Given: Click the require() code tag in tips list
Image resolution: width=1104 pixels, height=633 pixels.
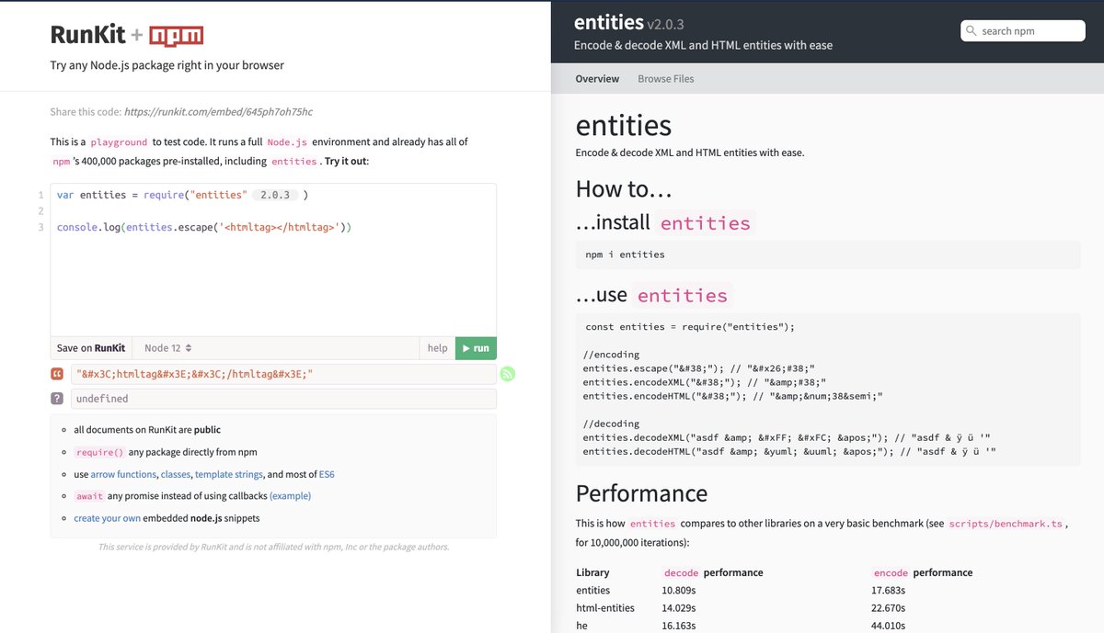Looking at the screenshot, I should coord(99,452).
